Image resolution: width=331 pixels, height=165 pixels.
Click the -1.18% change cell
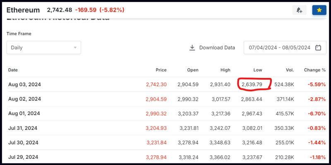(x=318, y=157)
